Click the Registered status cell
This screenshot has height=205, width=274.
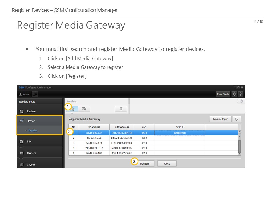180,133
